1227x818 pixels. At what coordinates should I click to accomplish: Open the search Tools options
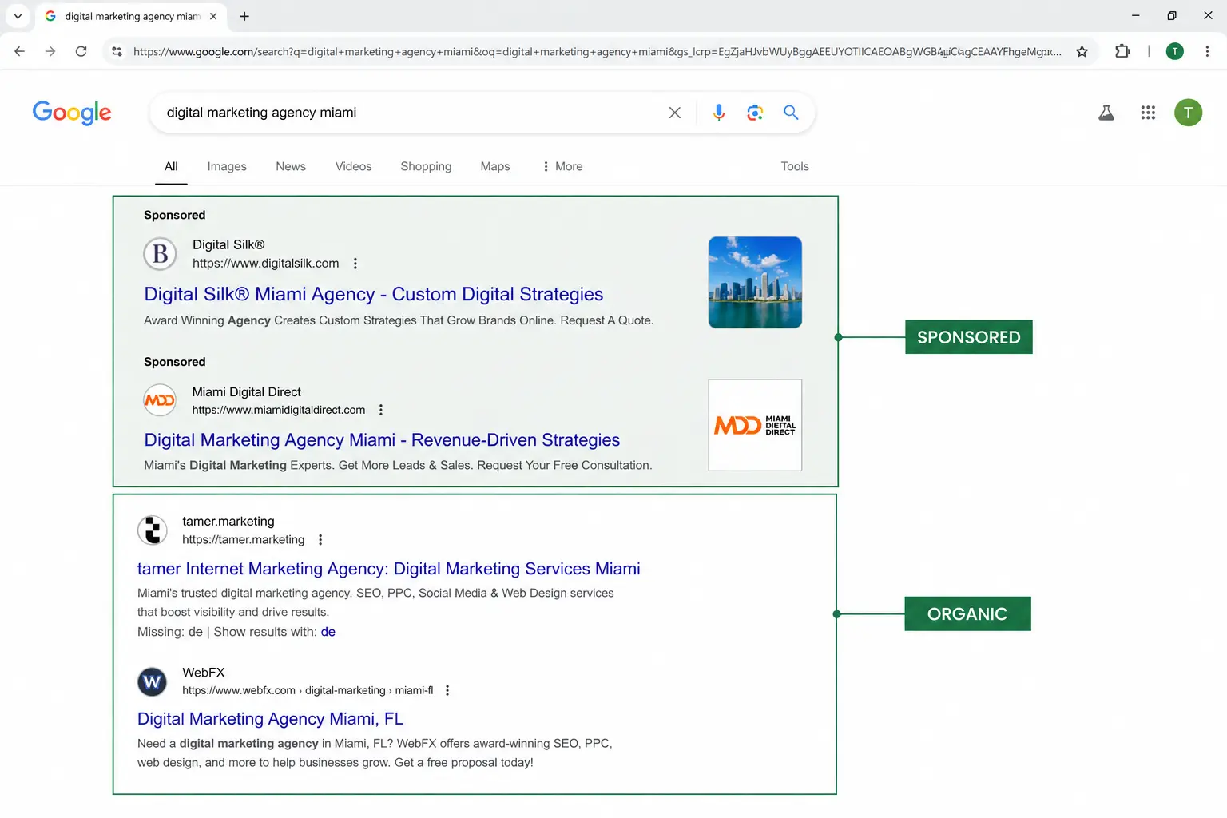click(795, 166)
